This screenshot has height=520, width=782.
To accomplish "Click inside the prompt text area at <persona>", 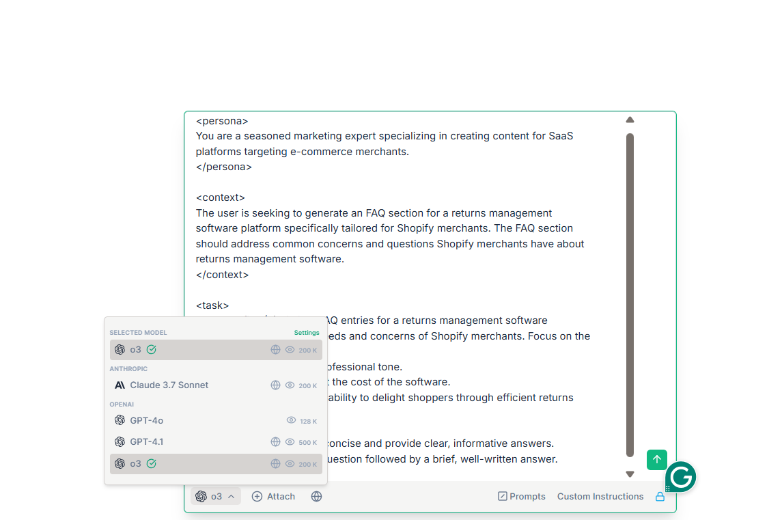I will point(222,121).
